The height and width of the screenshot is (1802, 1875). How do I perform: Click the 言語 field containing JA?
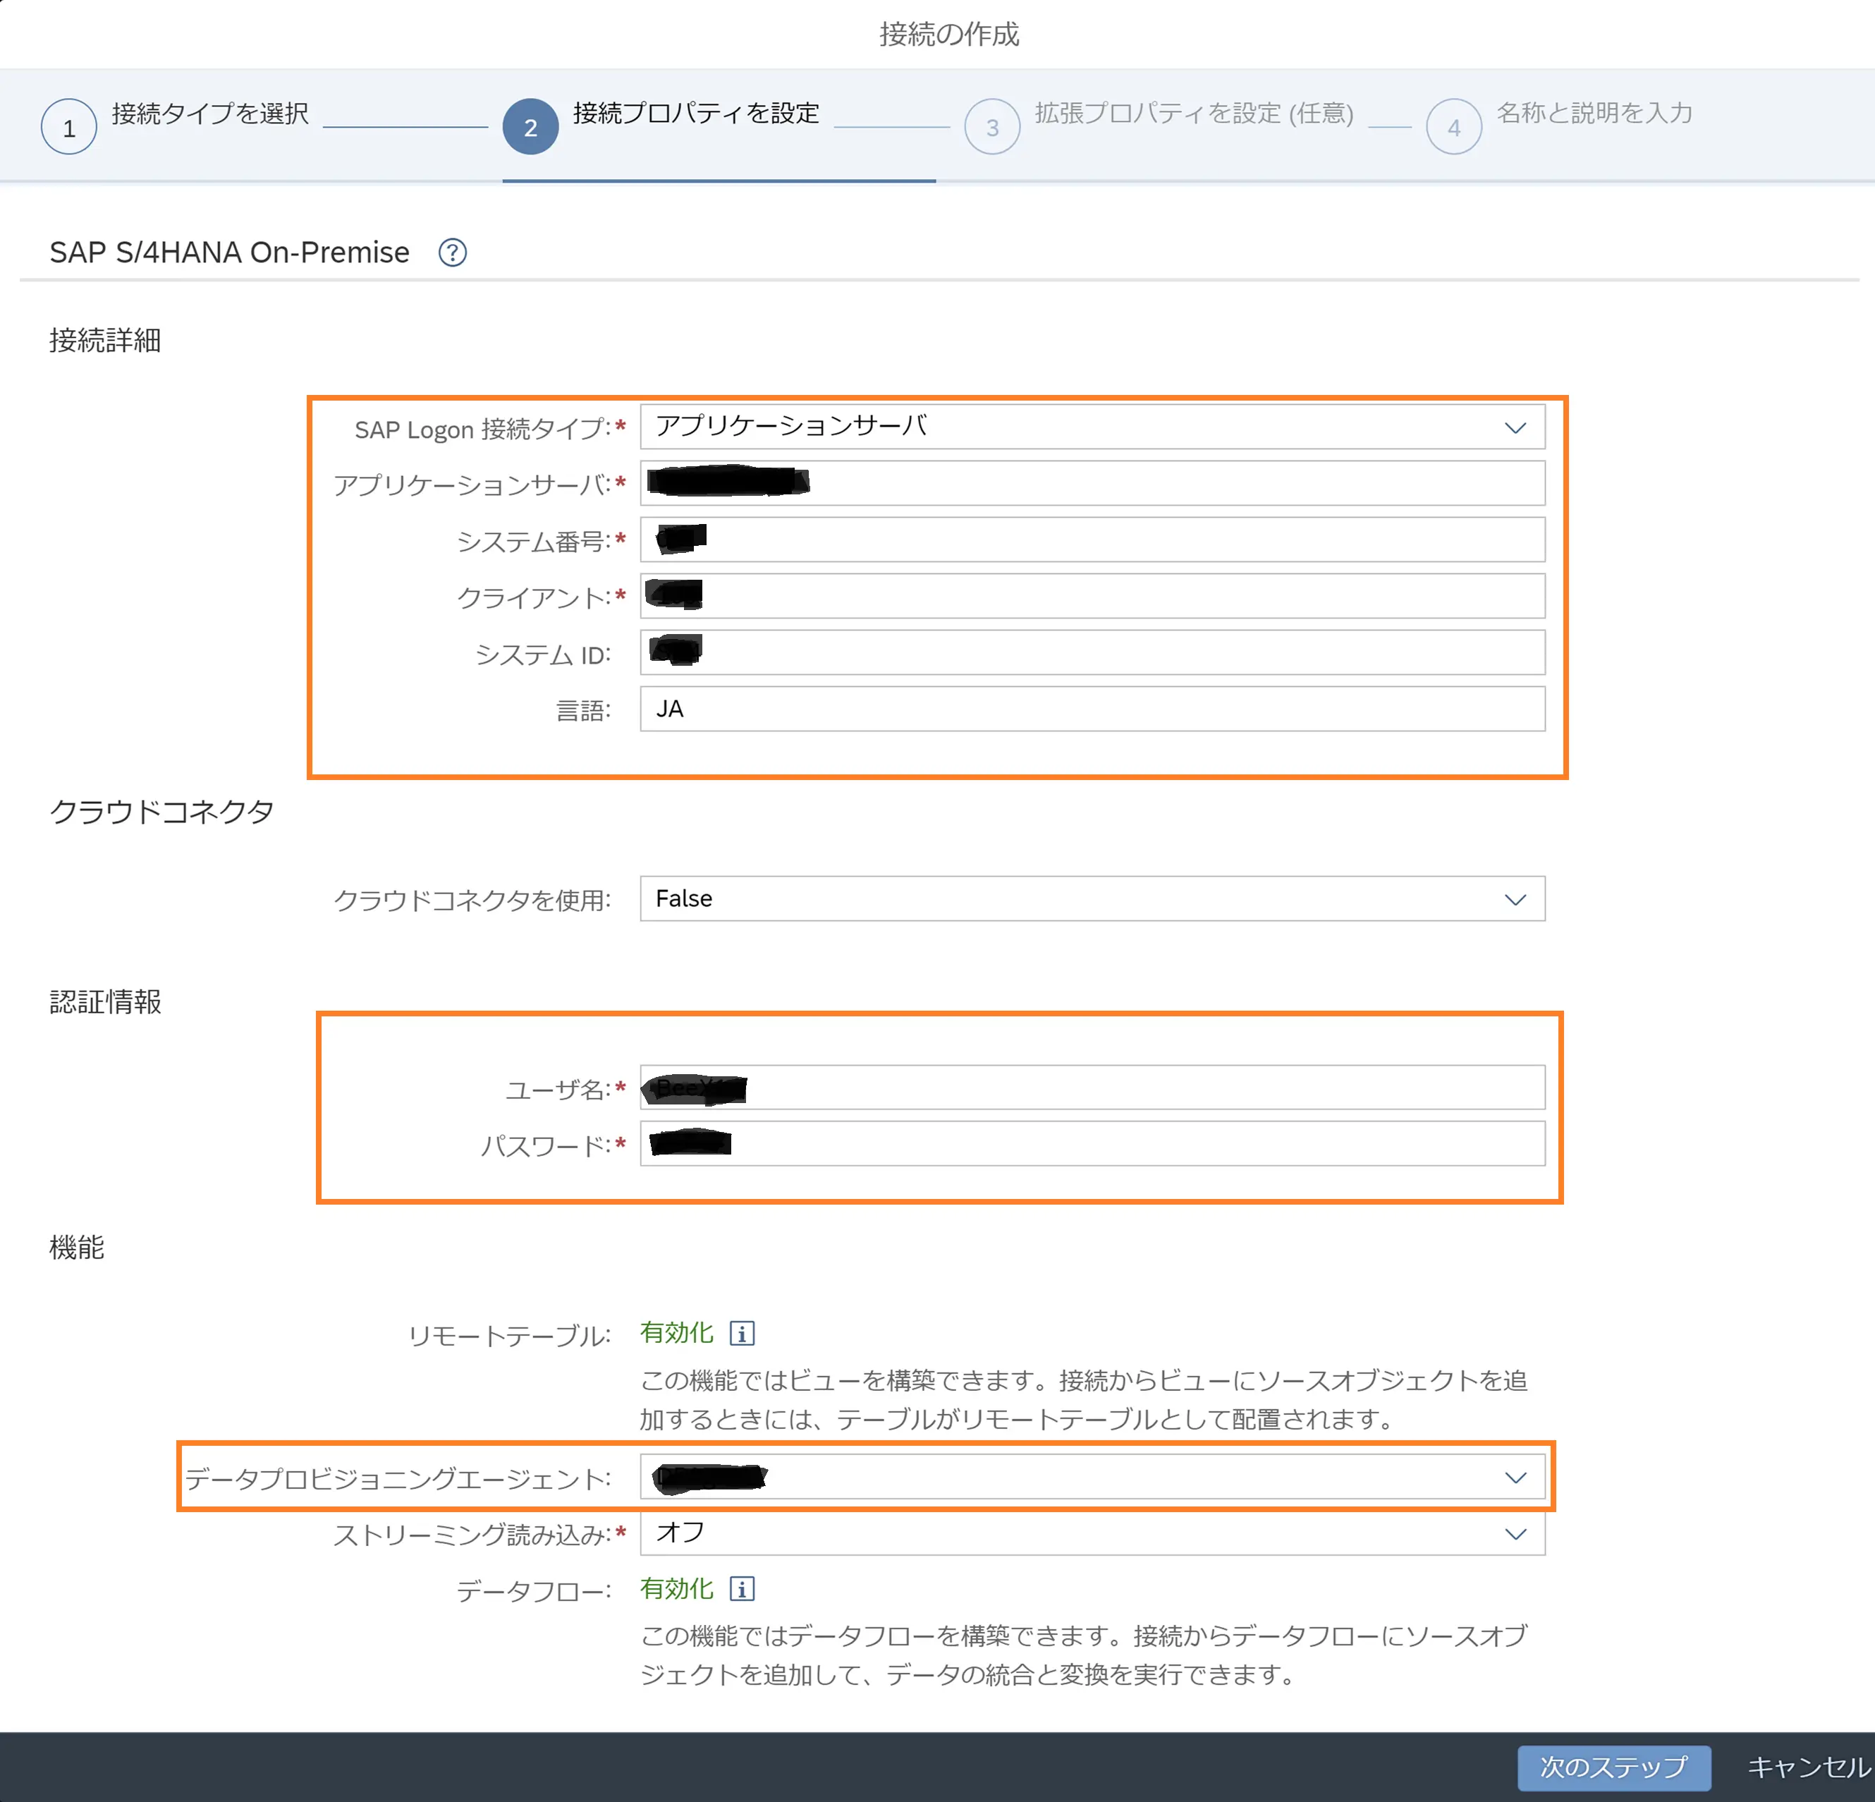[x=1092, y=709]
